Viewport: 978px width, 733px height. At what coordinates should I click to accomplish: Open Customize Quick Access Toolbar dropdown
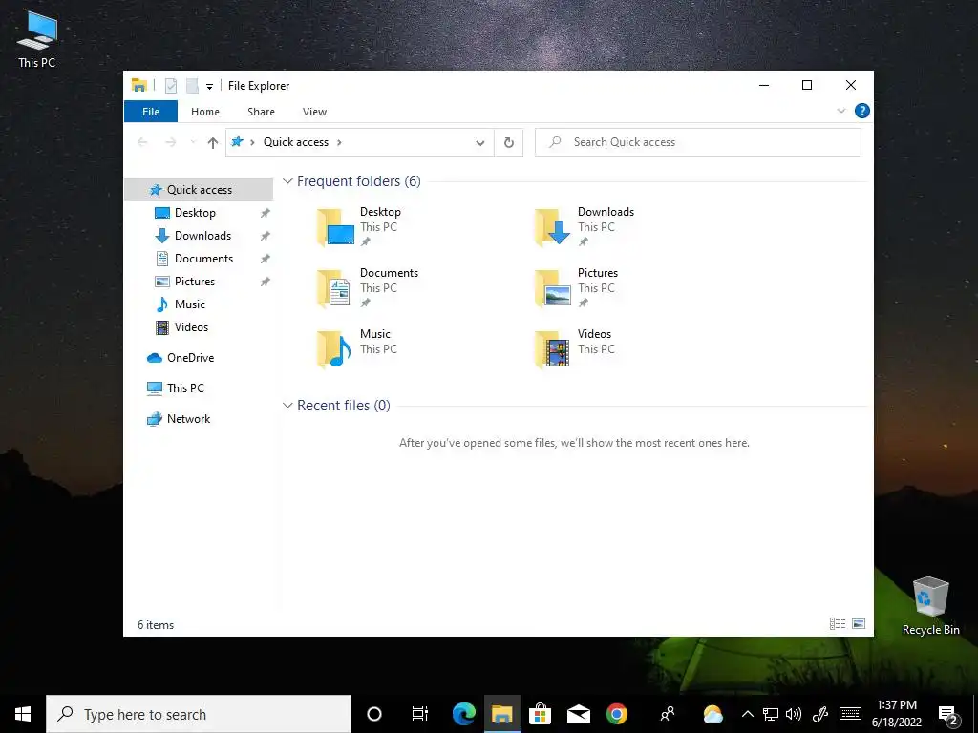tap(209, 87)
